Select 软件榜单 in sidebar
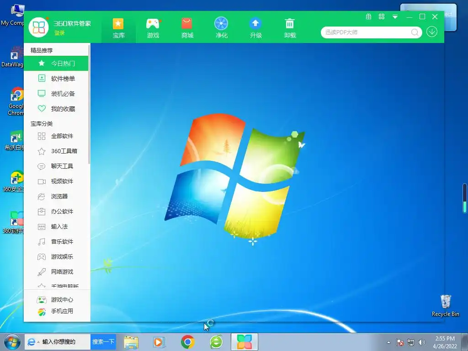Viewport: 468px width, 351px height. [x=56, y=79]
